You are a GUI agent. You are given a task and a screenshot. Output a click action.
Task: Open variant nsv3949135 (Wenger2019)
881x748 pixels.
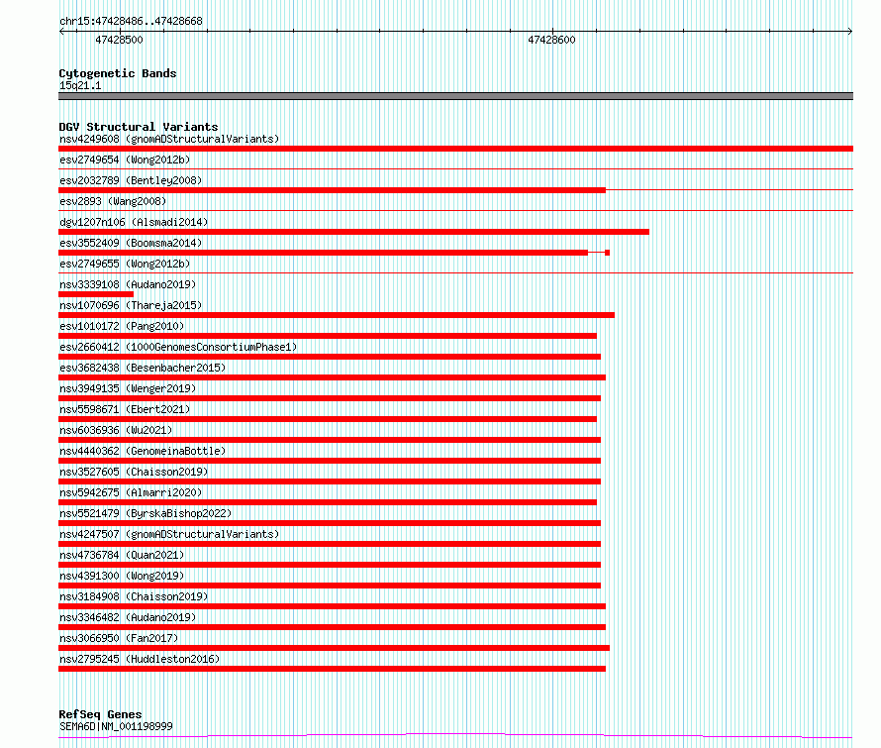click(128, 388)
